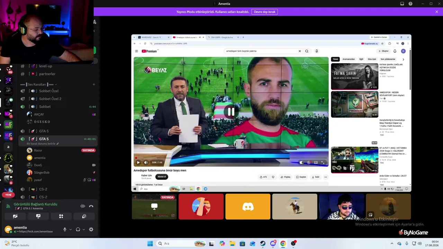
Task: Open the Discord inbox icon in title bar
Action: pos(402,4)
